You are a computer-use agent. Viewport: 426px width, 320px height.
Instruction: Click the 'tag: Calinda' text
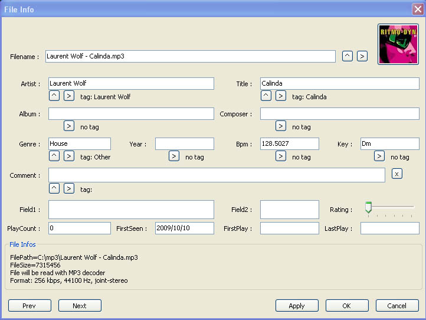309,97
